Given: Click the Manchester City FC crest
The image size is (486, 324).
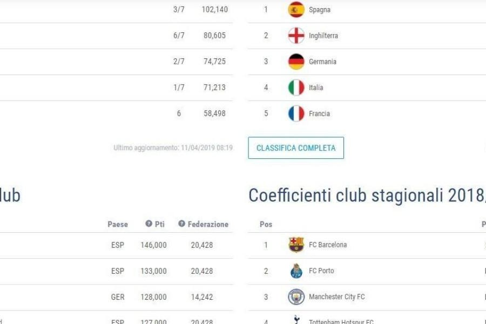Looking at the screenshot, I should click(296, 296).
